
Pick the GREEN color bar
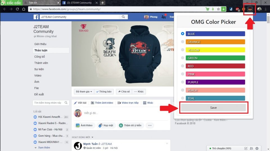click(x=215, y=58)
